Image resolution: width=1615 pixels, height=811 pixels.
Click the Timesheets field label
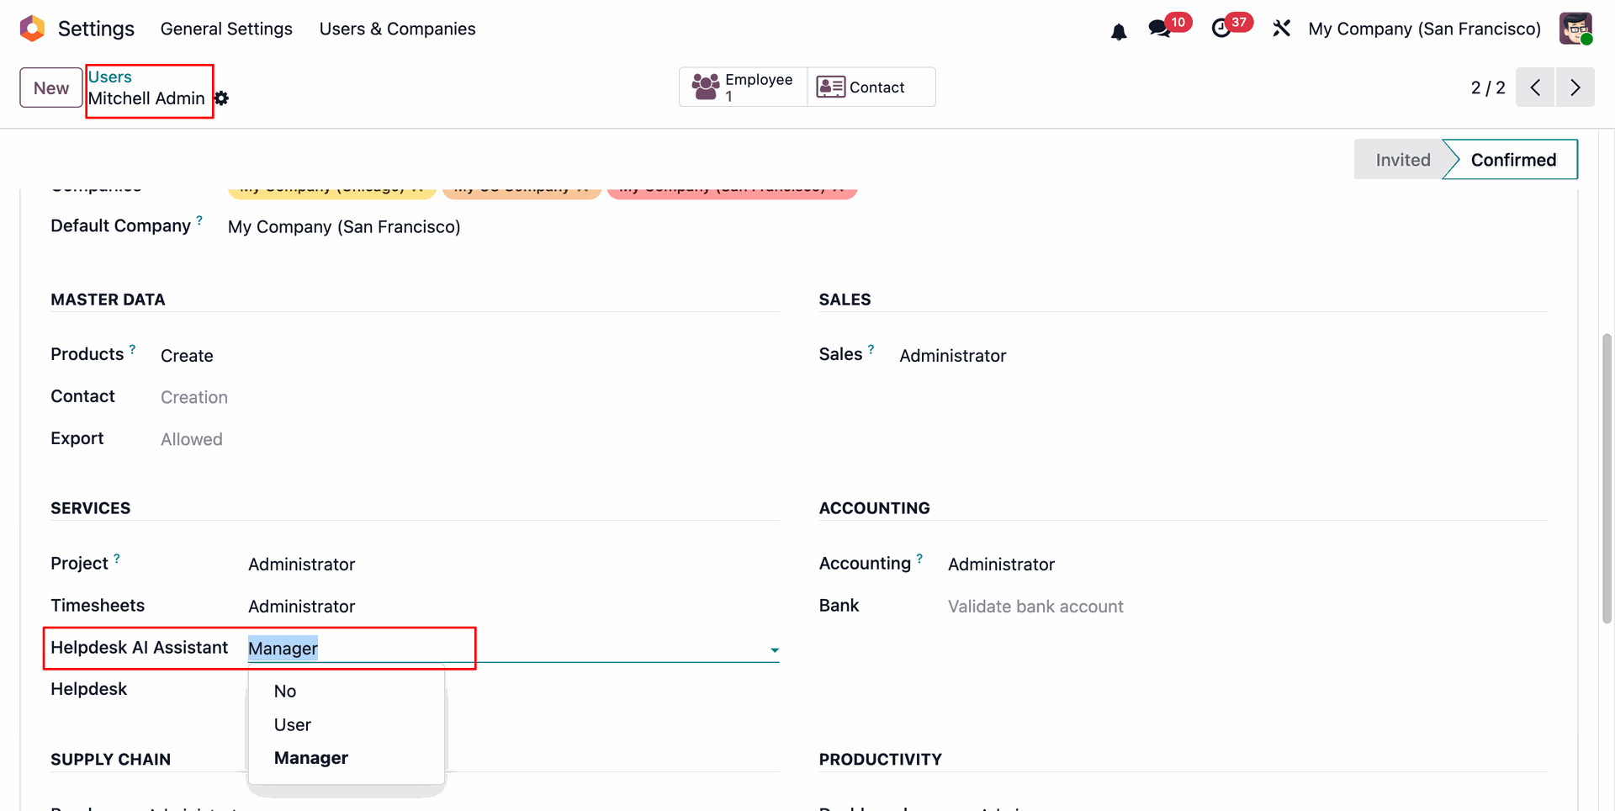[98, 606]
